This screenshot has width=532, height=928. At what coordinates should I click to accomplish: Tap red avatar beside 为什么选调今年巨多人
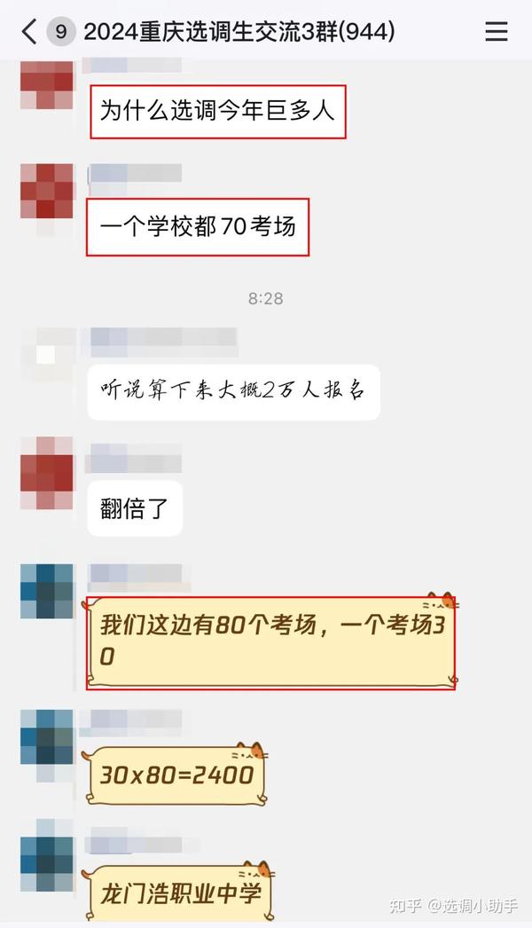click(x=47, y=84)
